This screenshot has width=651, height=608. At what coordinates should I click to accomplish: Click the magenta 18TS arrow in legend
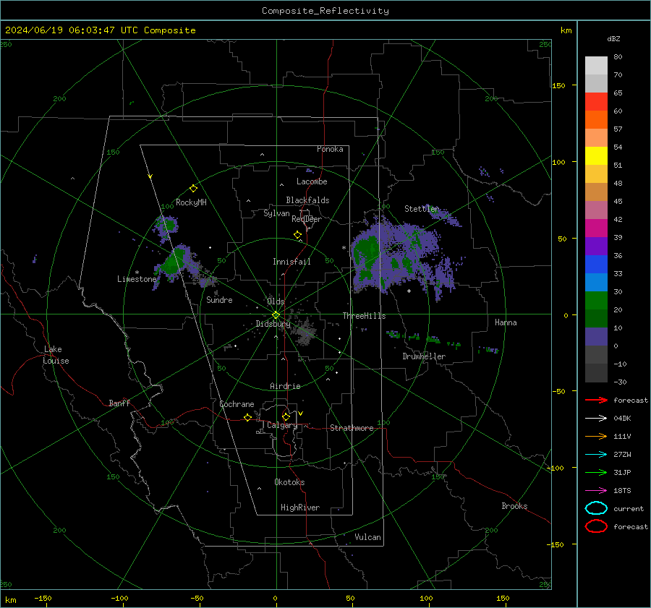click(596, 491)
